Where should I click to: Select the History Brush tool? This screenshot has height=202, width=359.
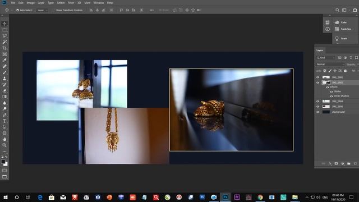pos(4,85)
